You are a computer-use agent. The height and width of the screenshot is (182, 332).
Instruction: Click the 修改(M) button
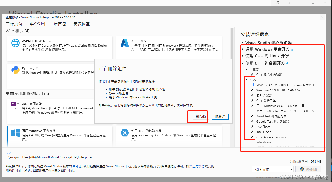point(308,169)
